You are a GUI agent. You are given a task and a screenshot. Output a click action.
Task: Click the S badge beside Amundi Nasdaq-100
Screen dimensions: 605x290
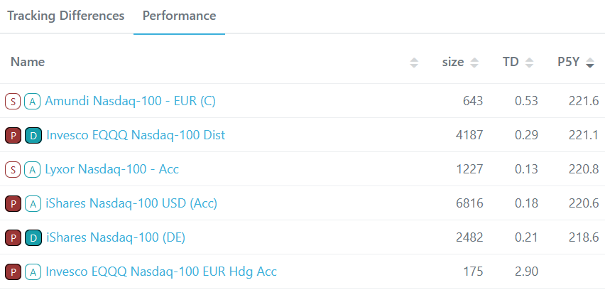coord(12,101)
